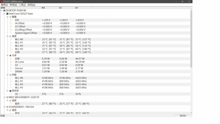Open the 檔案(F) menu
220x124 pixels.
[x=4, y=5]
